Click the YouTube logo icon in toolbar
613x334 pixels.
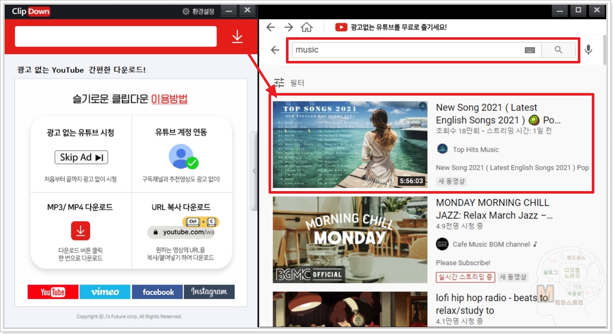(341, 27)
